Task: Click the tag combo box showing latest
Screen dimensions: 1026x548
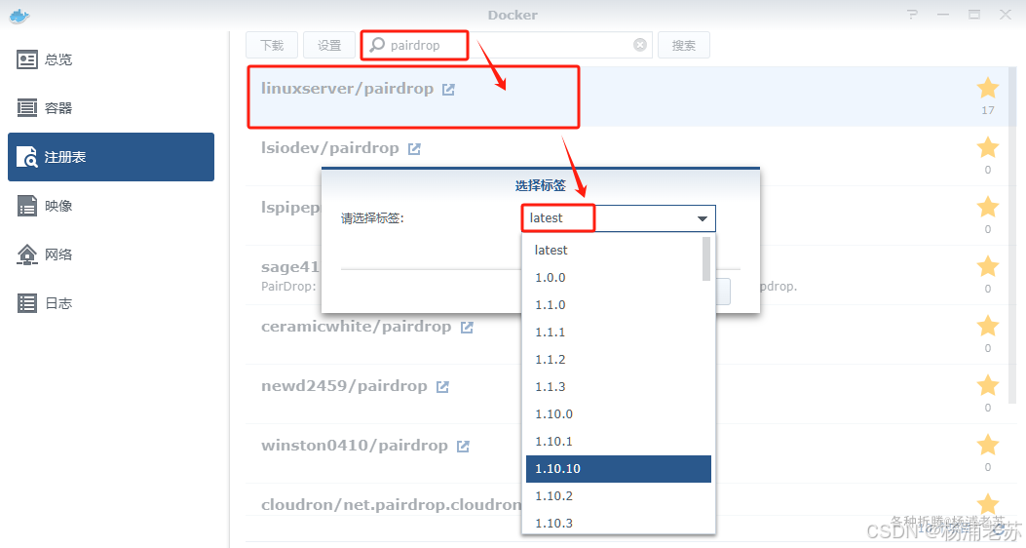Action: pyautogui.click(x=619, y=218)
